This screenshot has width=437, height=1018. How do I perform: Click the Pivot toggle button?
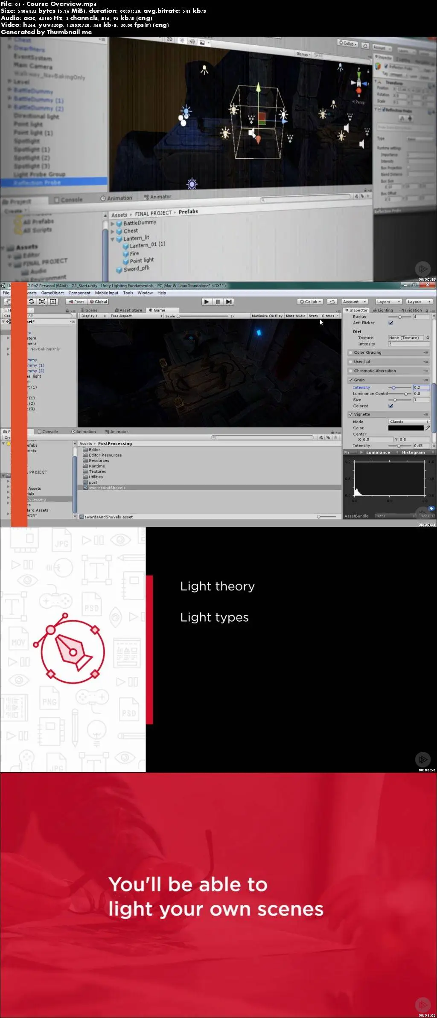pyautogui.click(x=76, y=302)
